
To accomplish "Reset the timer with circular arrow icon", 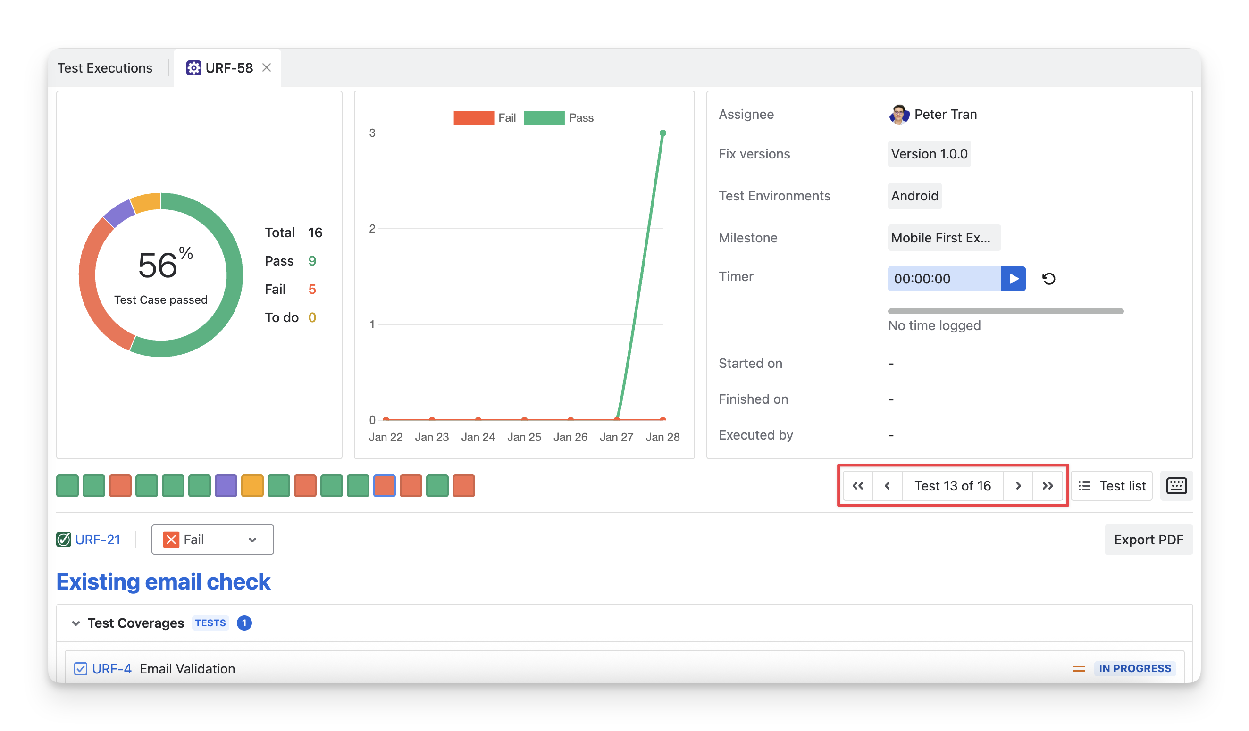I will coord(1048,279).
